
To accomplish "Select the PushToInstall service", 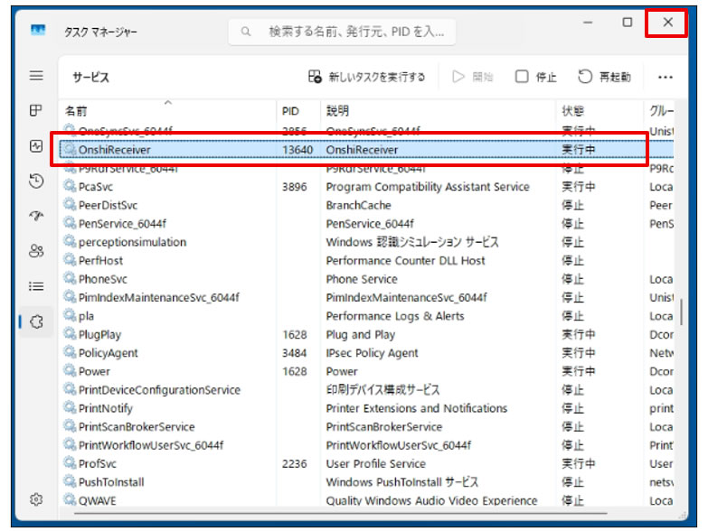I will tap(111, 482).
